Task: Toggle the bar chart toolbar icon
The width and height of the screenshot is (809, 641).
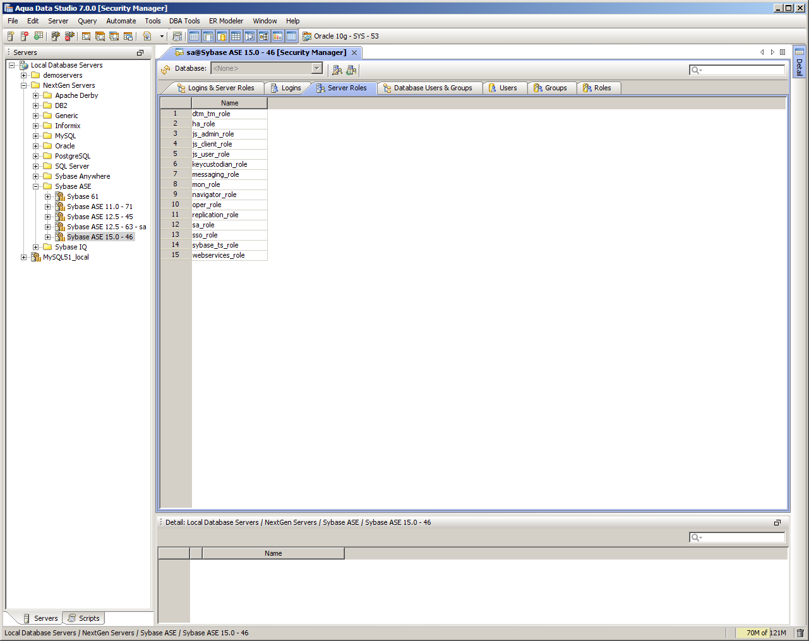Action: tap(277, 36)
